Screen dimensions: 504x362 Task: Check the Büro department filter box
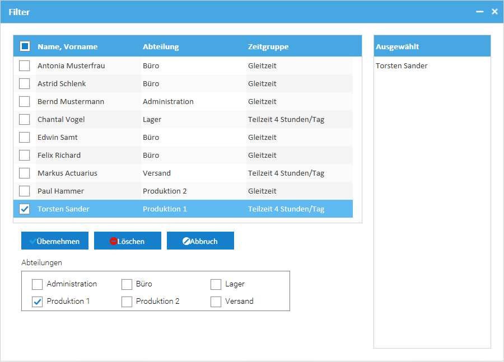[127, 284]
